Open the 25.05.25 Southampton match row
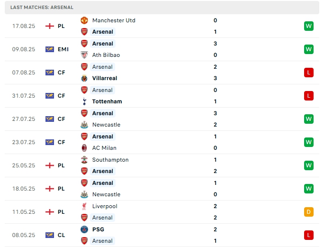Image resolution: width=324 pixels, height=247 pixels. (161, 165)
